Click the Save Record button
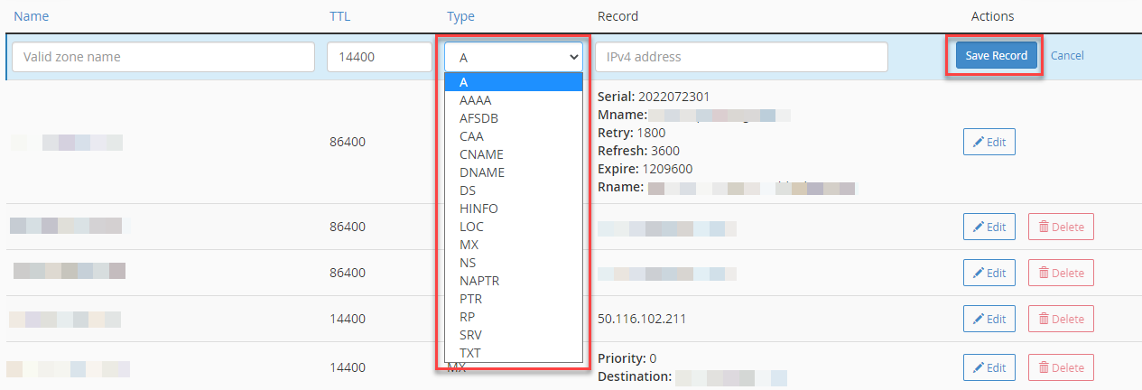 tap(996, 56)
